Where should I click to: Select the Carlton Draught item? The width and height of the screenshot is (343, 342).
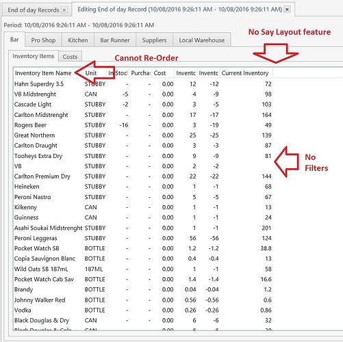[x=143, y=146]
